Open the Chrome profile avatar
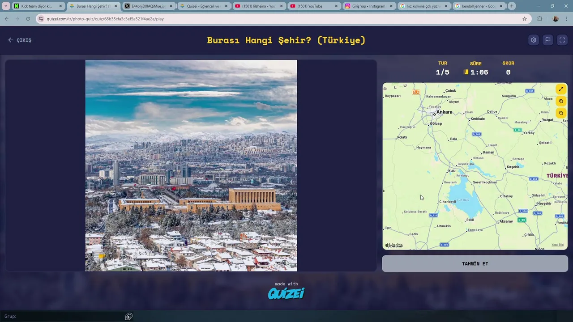The width and height of the screenshot is (573, 322). [x=556, y=19]
